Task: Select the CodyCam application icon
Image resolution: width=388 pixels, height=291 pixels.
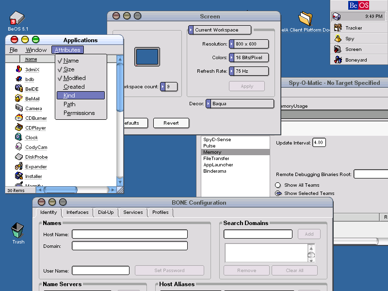Action: (18, 146)
